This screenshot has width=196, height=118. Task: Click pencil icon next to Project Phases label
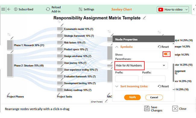(8, 94)
